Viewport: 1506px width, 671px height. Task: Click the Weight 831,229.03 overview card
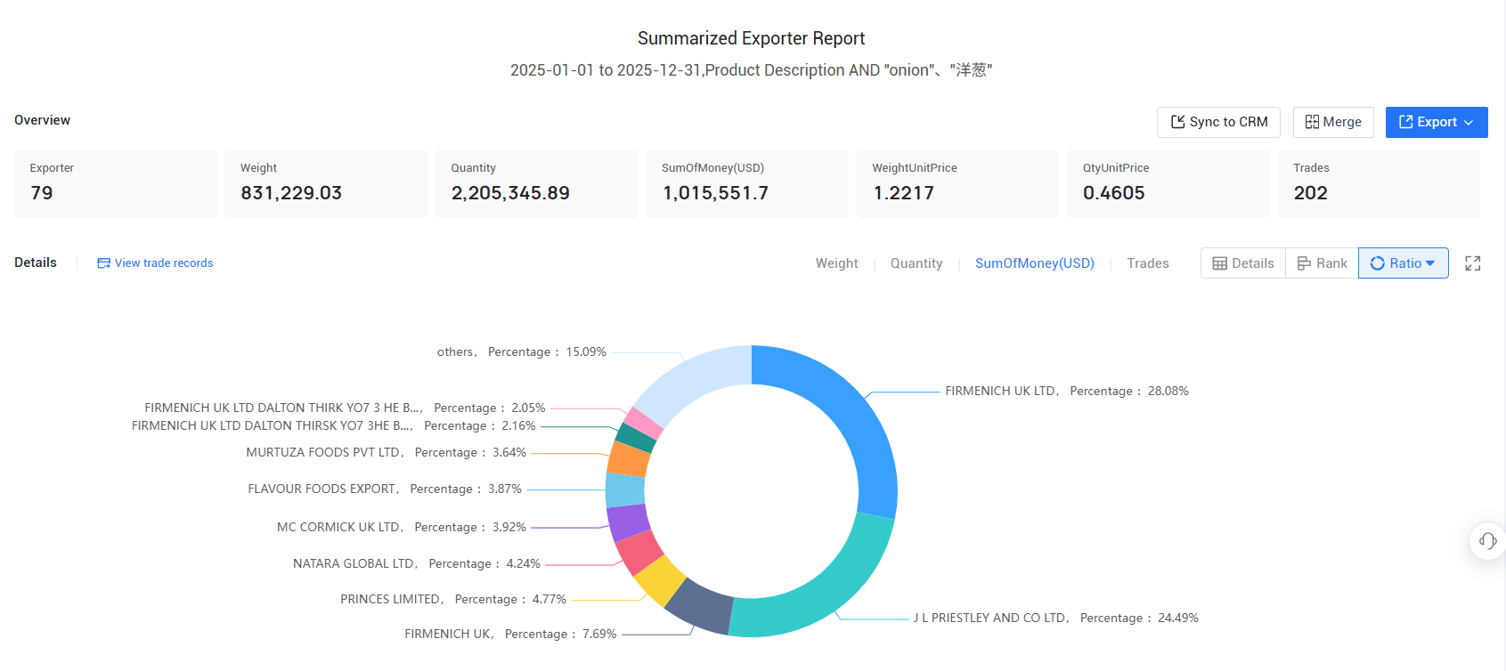326,183
